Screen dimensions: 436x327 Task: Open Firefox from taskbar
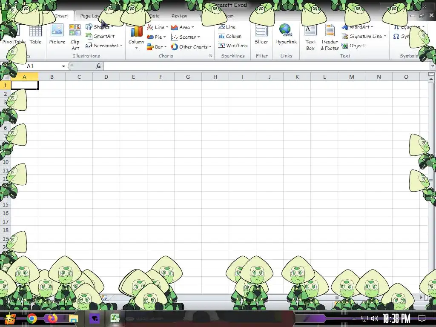pyautogui.click(x=52, y=318)
